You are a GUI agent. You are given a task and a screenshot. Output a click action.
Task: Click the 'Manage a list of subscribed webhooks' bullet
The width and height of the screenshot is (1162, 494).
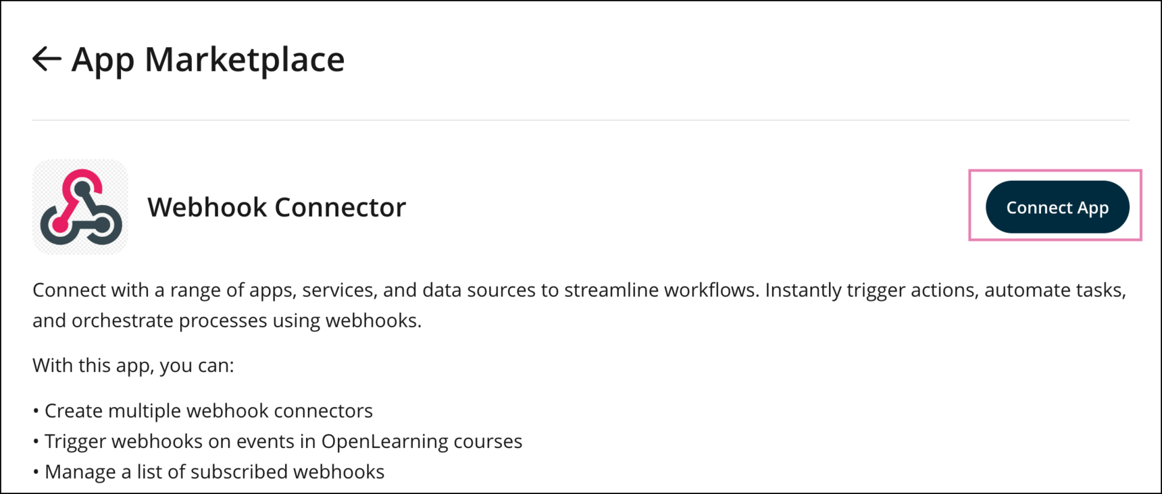tap(214, 471)
